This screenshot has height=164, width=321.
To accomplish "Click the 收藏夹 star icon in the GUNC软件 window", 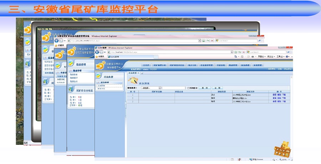I will pyautogui.click(x=97, y=57).
